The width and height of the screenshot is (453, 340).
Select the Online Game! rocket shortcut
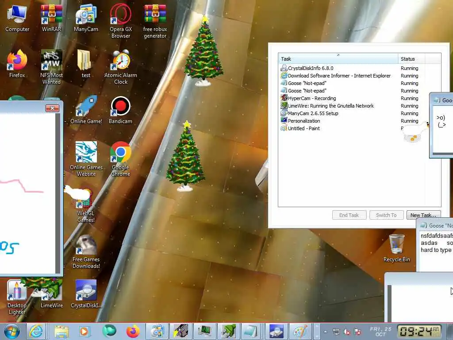pos(86,110)
